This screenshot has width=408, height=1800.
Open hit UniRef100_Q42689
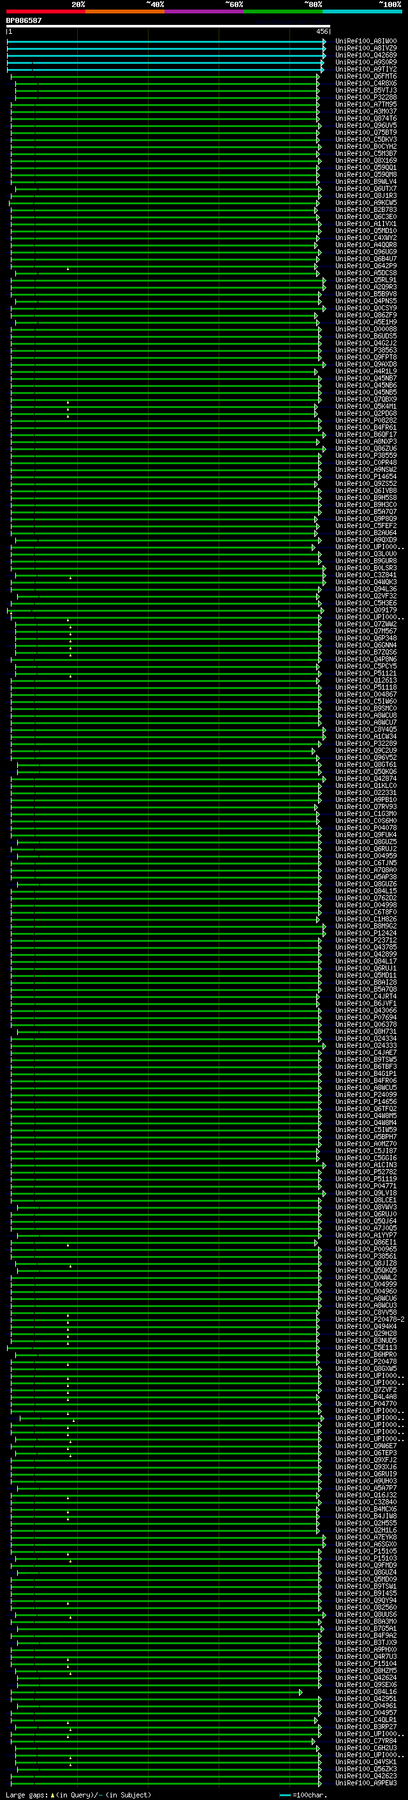coord(365,55)
